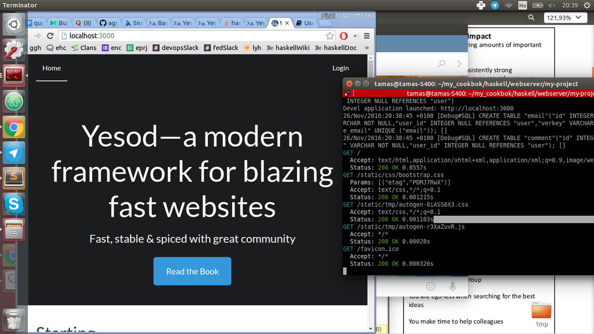Screen dimensions: 594x334
Task: Open the ggh bookmark
Action: click(35, 48)
